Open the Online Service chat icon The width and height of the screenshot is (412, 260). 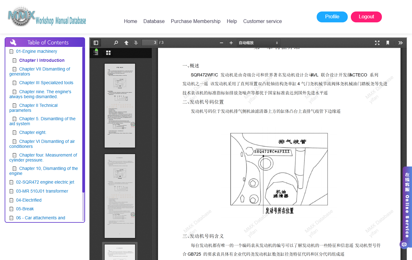pos(404,245)
